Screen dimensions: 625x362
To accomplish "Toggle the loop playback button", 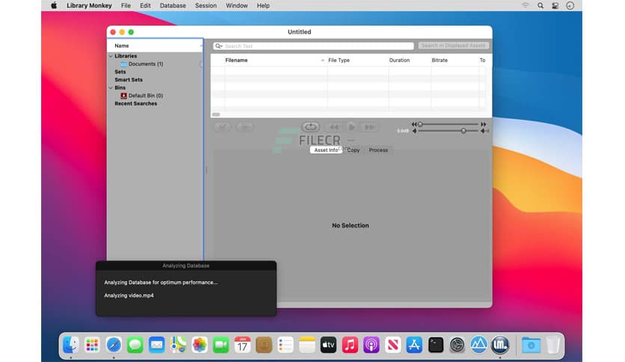I will [310, 127].
